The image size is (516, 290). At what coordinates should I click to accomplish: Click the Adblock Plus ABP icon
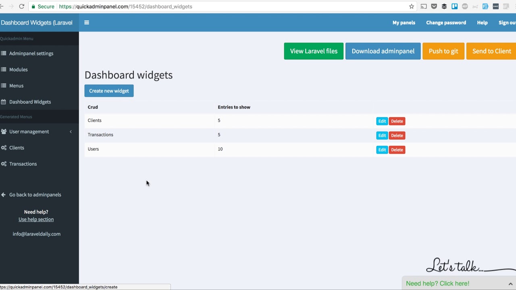(465, 6)
